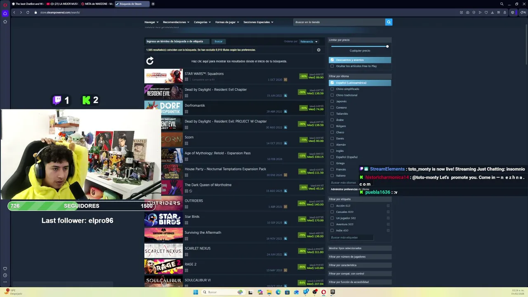
Task: Click the browser address bar URL
Action: [60, 12]
